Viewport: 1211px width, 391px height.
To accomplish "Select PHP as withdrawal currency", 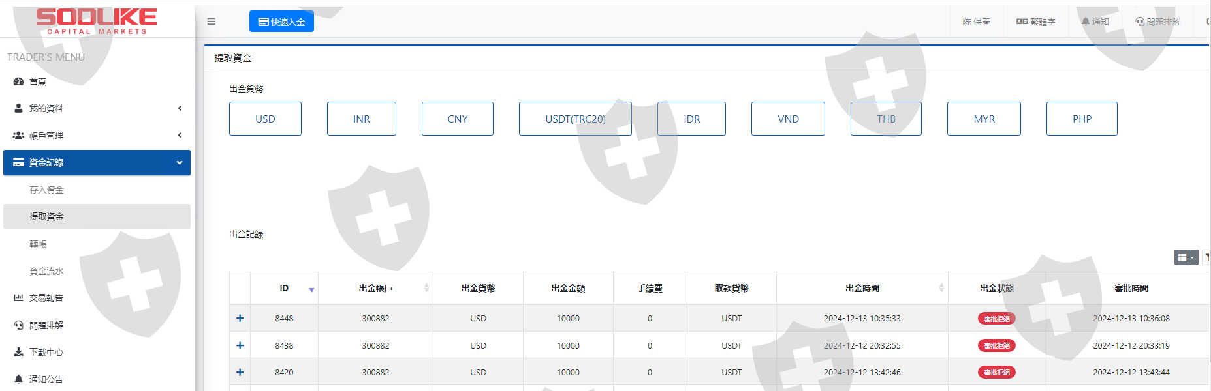I will 1081,119.
